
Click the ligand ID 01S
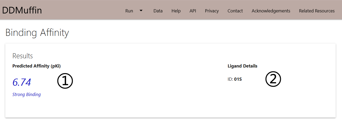click(x=238, y=79)
